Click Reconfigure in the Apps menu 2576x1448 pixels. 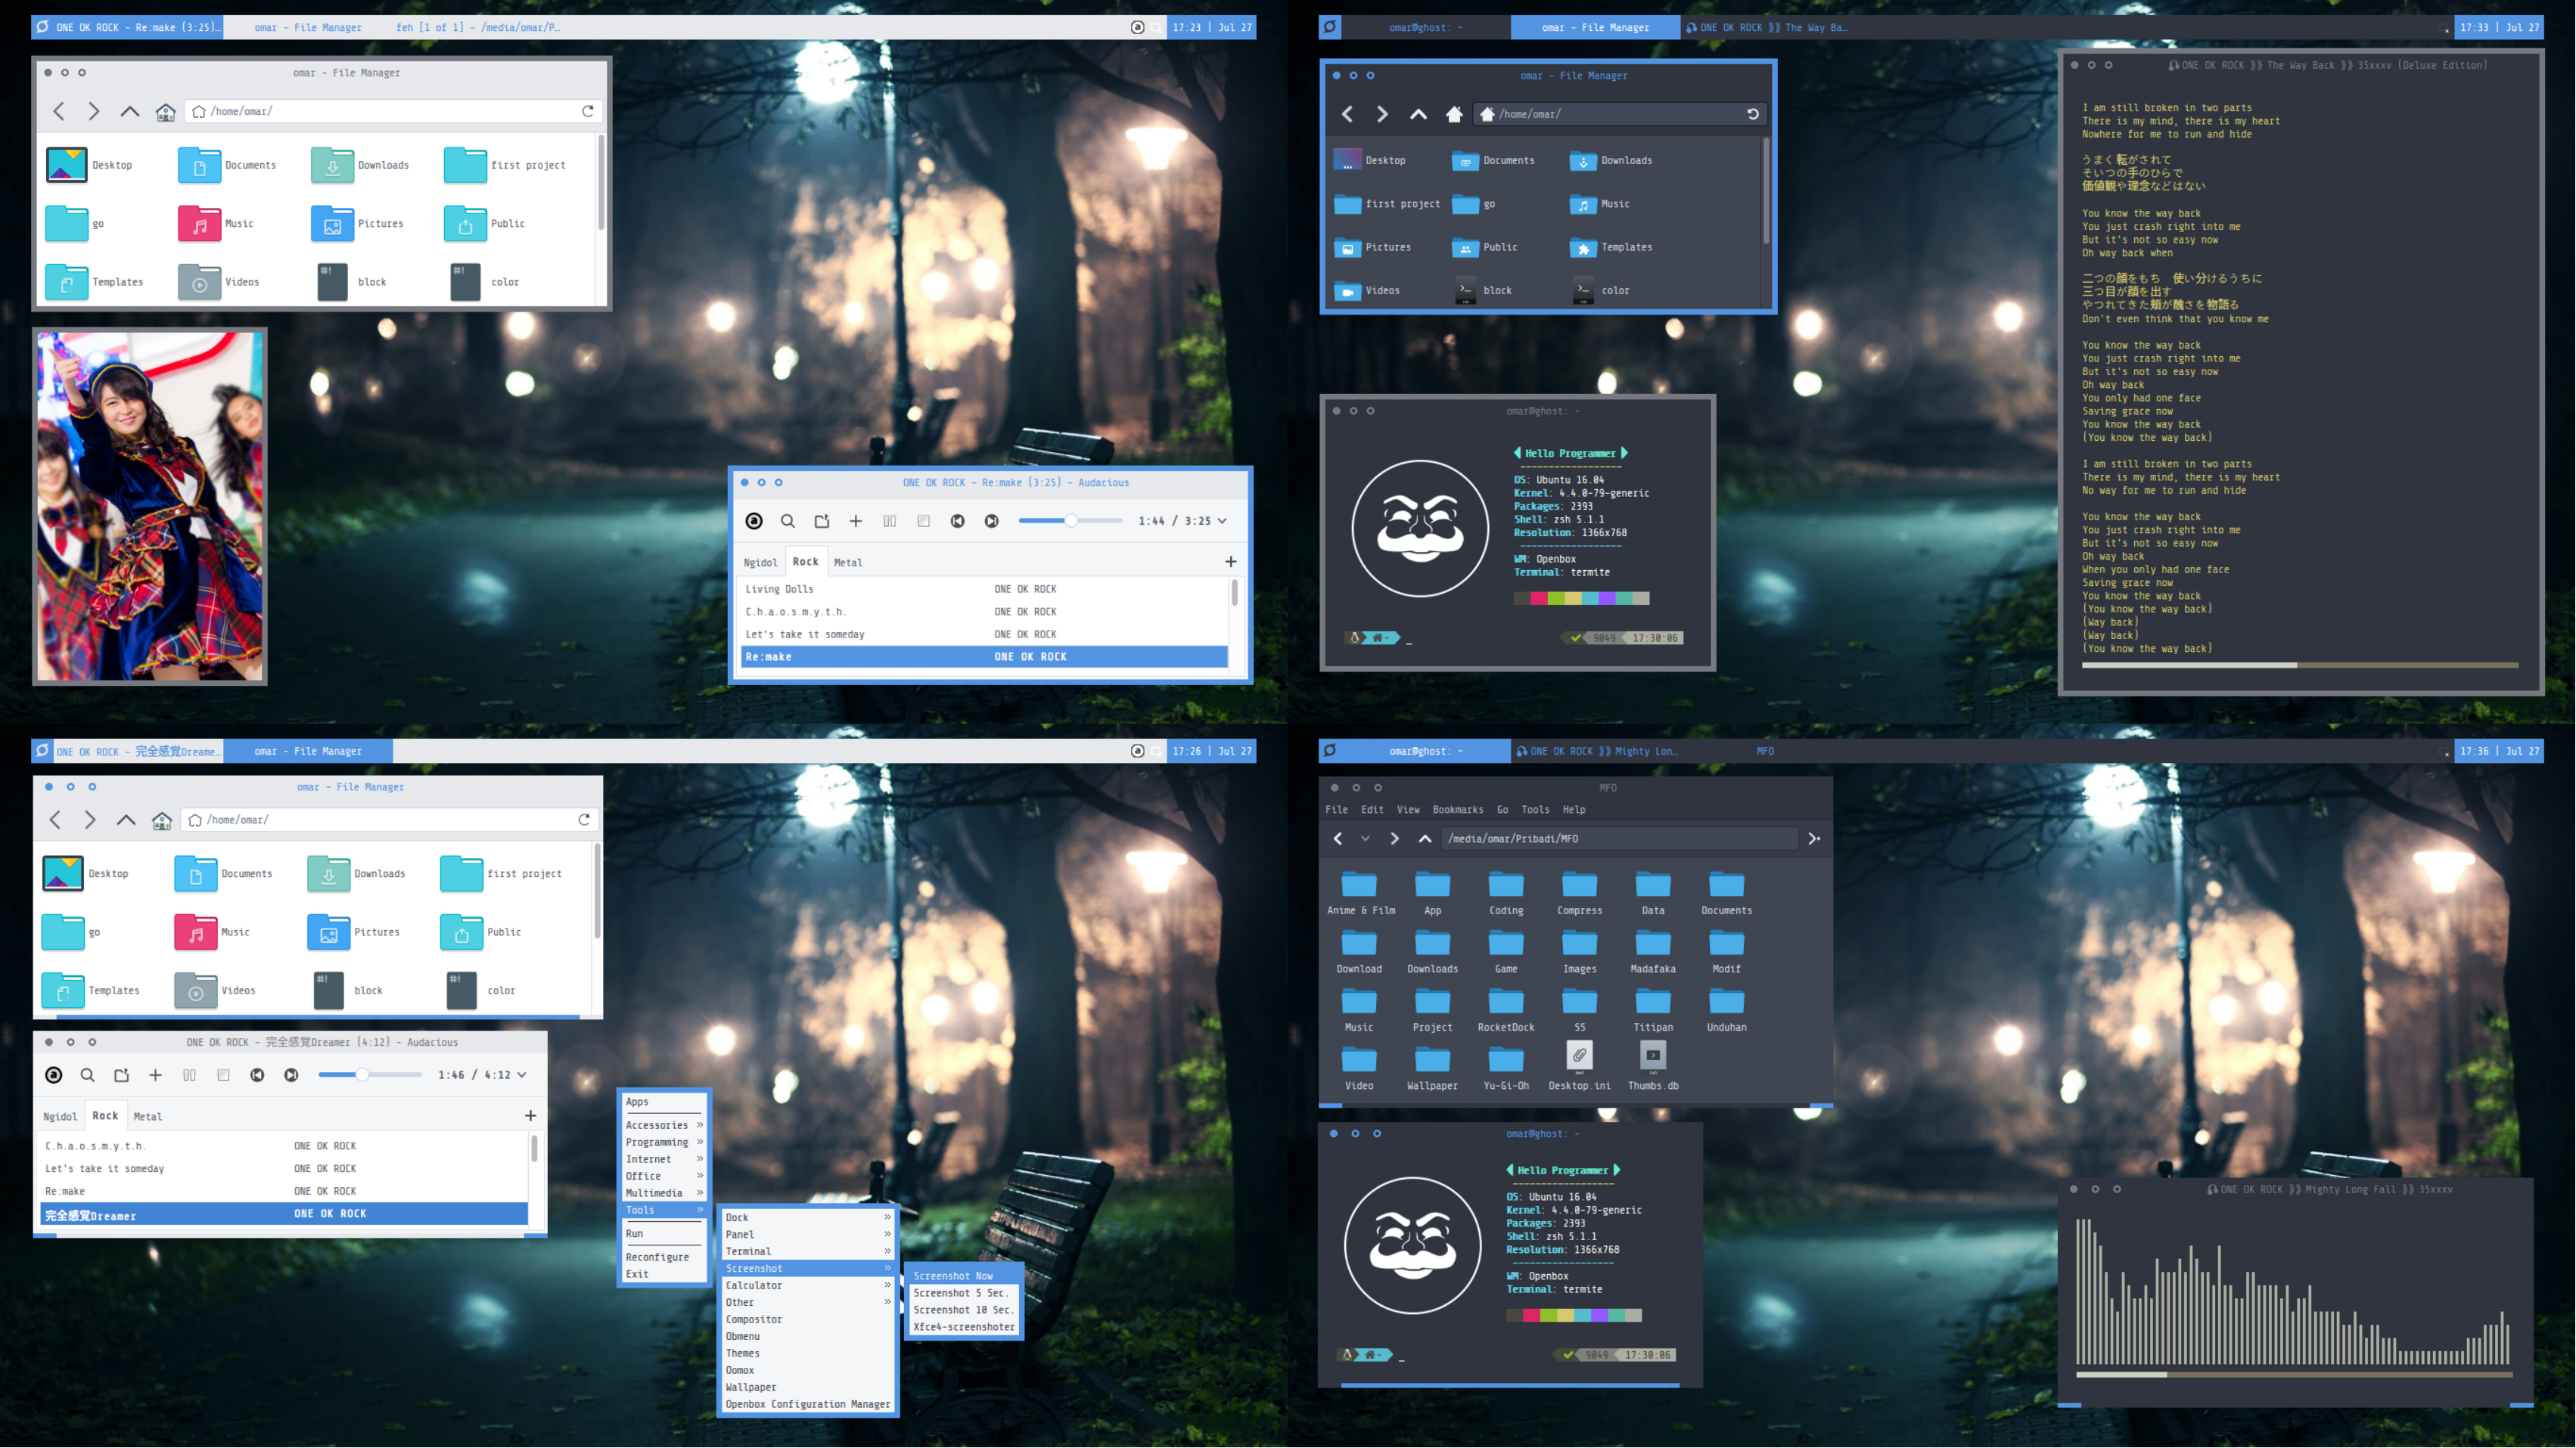pos(664,1257)
